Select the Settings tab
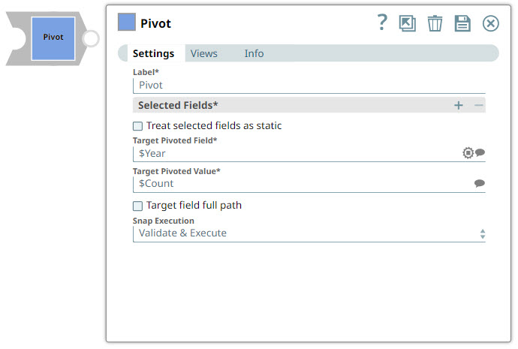The width and height of the screenshot is (518, 349). click(x=153, y=53)
